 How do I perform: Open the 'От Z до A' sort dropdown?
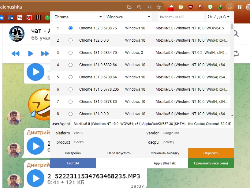click(x=218, y=17)
